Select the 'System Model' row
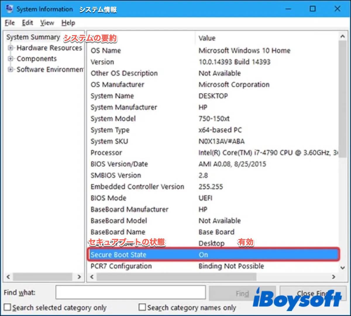This screenshot has width=351, height=316. pyautogui.click(x=213, y=118)
